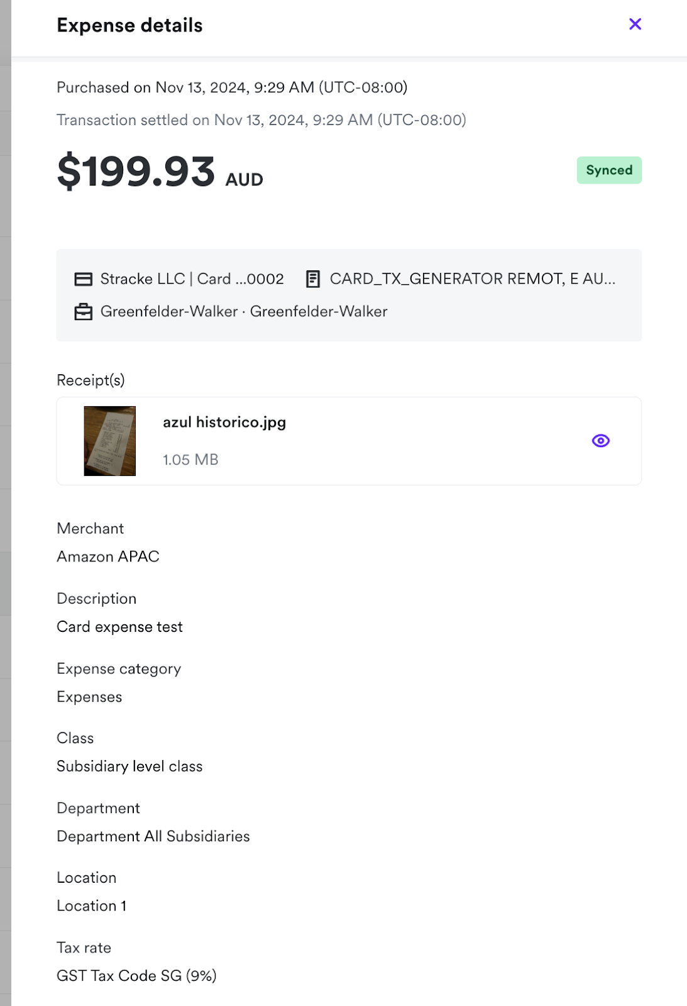Click the Stracke LLC Card ...0002 text
The image size is (687, 1006).
click(x=192, y=279)
